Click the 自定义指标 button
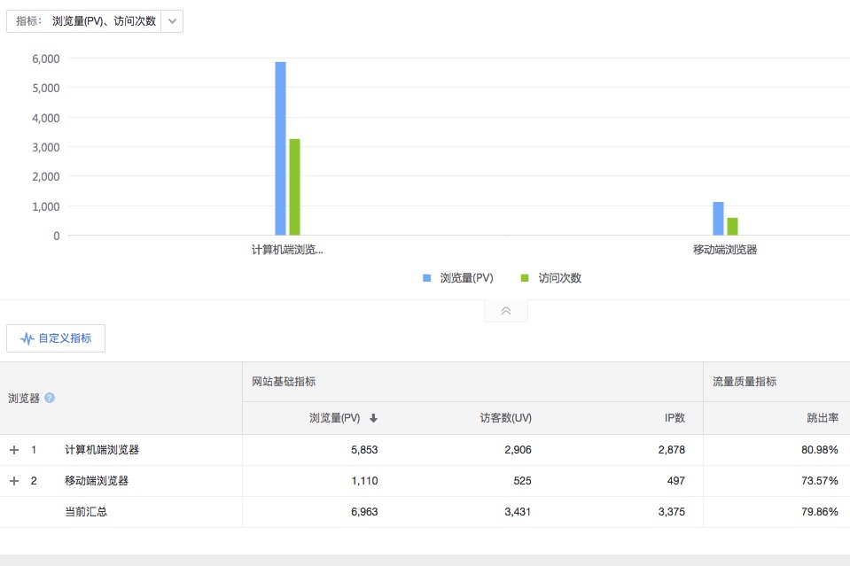Screen dimensions: 850x566 [x=56, y=338]
